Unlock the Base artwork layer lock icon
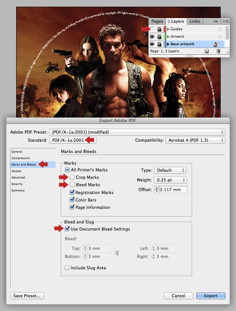236x311 pixels. (159, 44)
